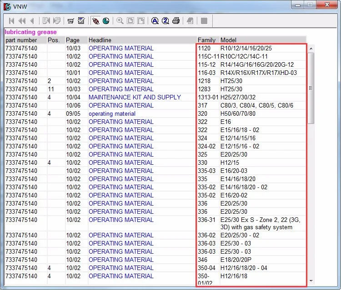The image size is (341, 290).
Task: Select model text R10/12/14/16/20/25
Action: (246, 48)
